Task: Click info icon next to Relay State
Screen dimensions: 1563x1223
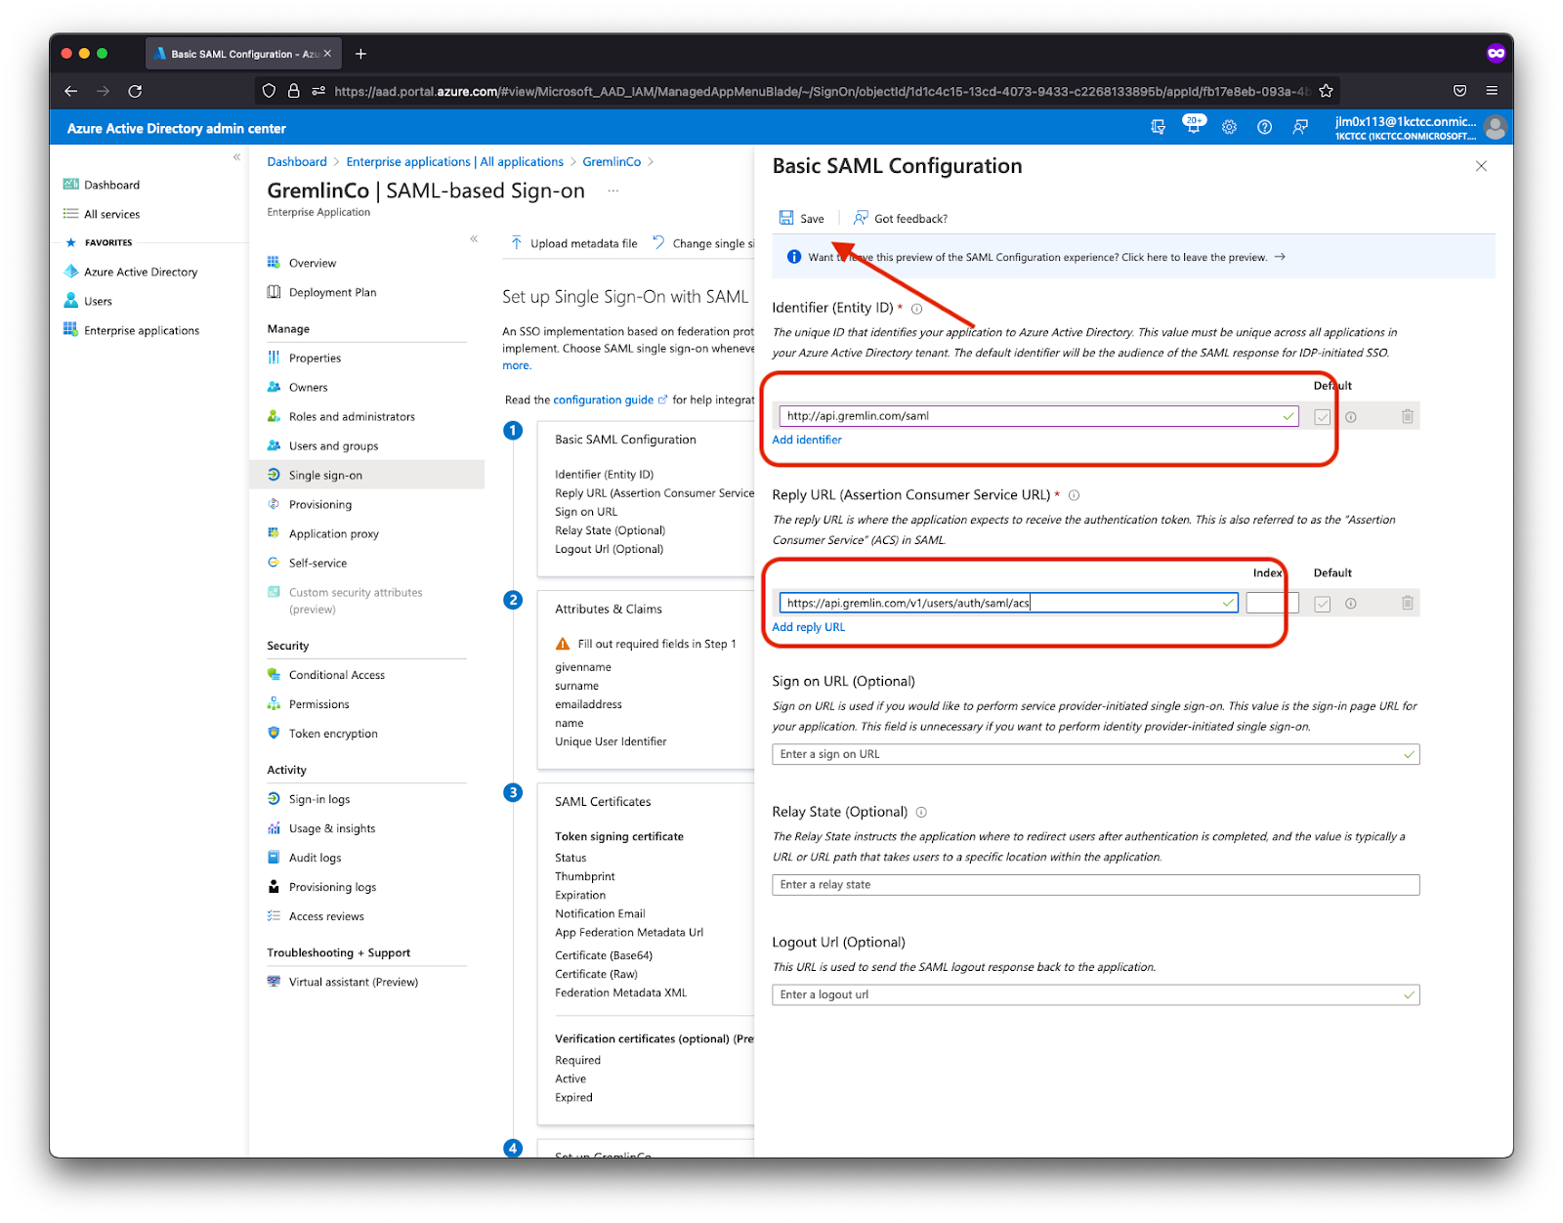Action: click(921, 812)
